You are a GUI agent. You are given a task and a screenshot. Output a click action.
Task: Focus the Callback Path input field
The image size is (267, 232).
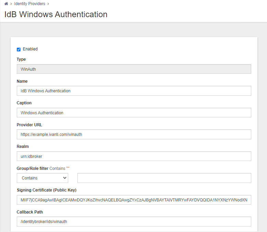coord(134,222)
